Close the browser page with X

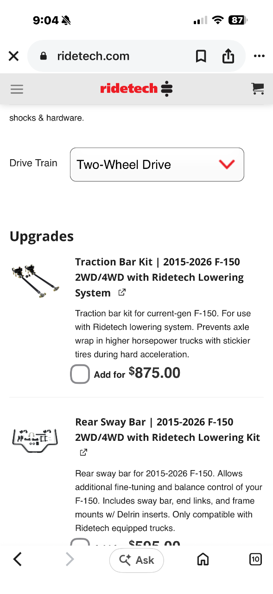pos(13,56)
